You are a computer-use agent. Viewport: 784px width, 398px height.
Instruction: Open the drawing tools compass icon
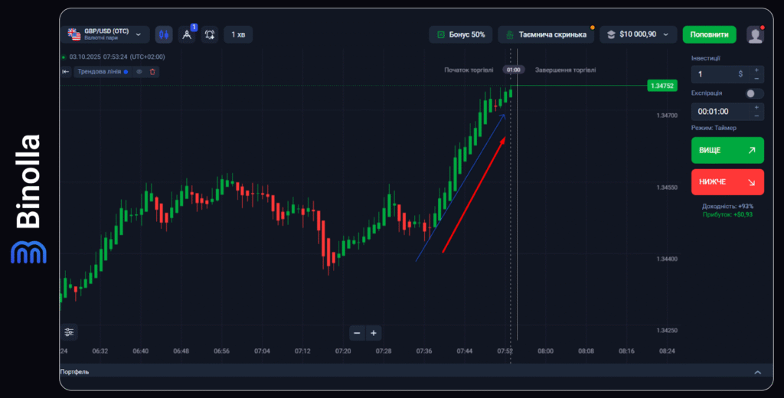[187, 34]
